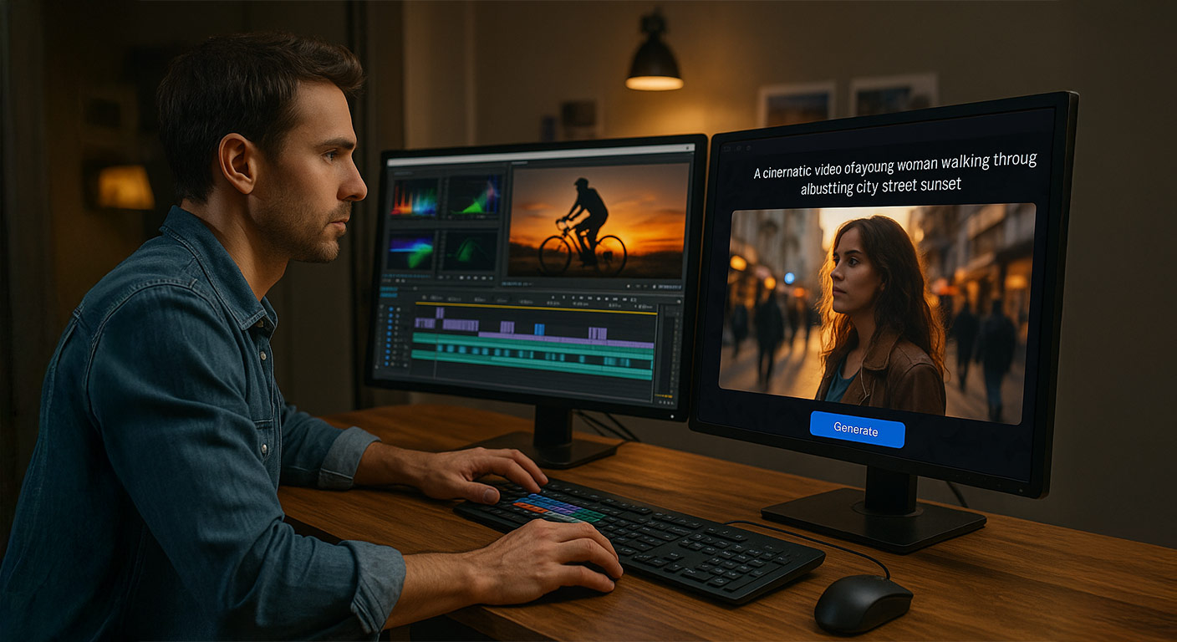The width and height of the screenshot is (1177, 642).
Task: Toggle visibility of the top video track
Action: pos(390,311)
